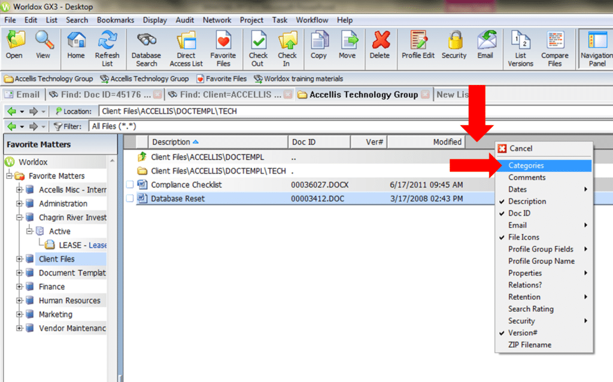Screen dimensions: 613x382
Task: Open the Display menu
Action: pyautogui.click(x=154, y=20)
